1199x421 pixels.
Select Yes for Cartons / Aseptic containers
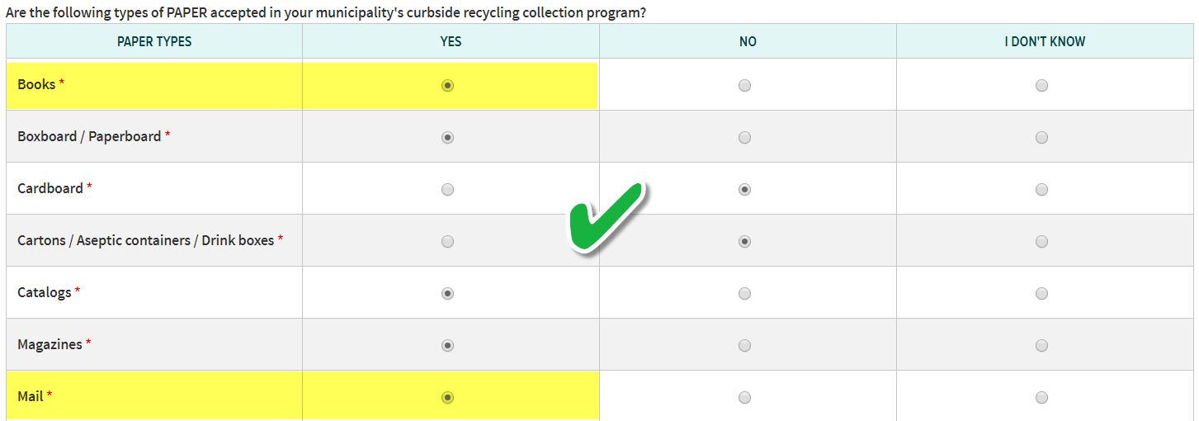tap(447, 241)
